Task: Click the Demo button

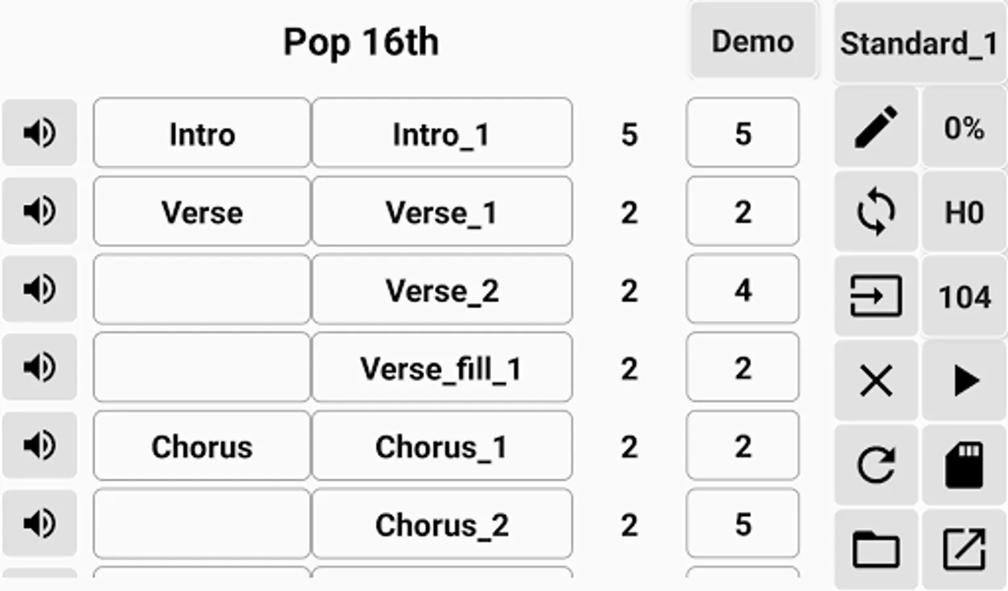Action: click(x=753, y=41)
